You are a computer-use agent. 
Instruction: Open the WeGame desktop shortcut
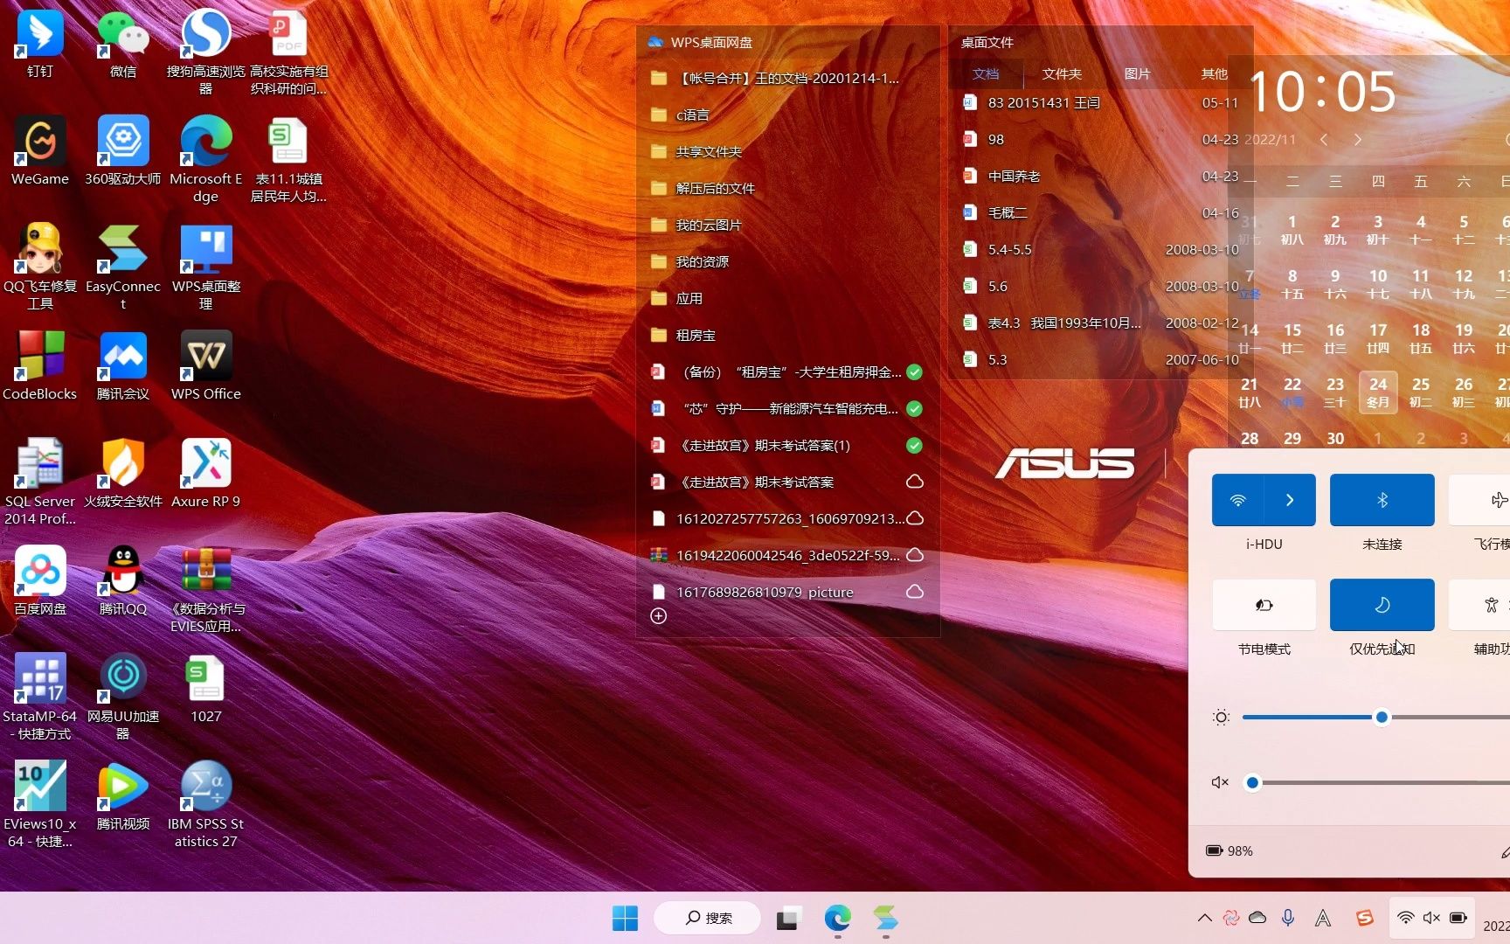tap(39, 150)
